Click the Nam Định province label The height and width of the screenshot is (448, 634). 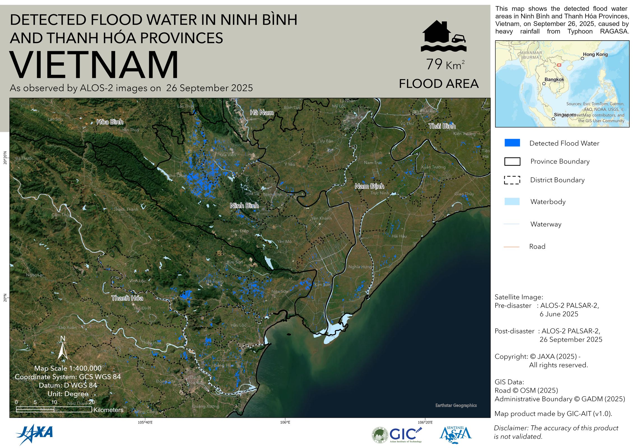(369, 186)
